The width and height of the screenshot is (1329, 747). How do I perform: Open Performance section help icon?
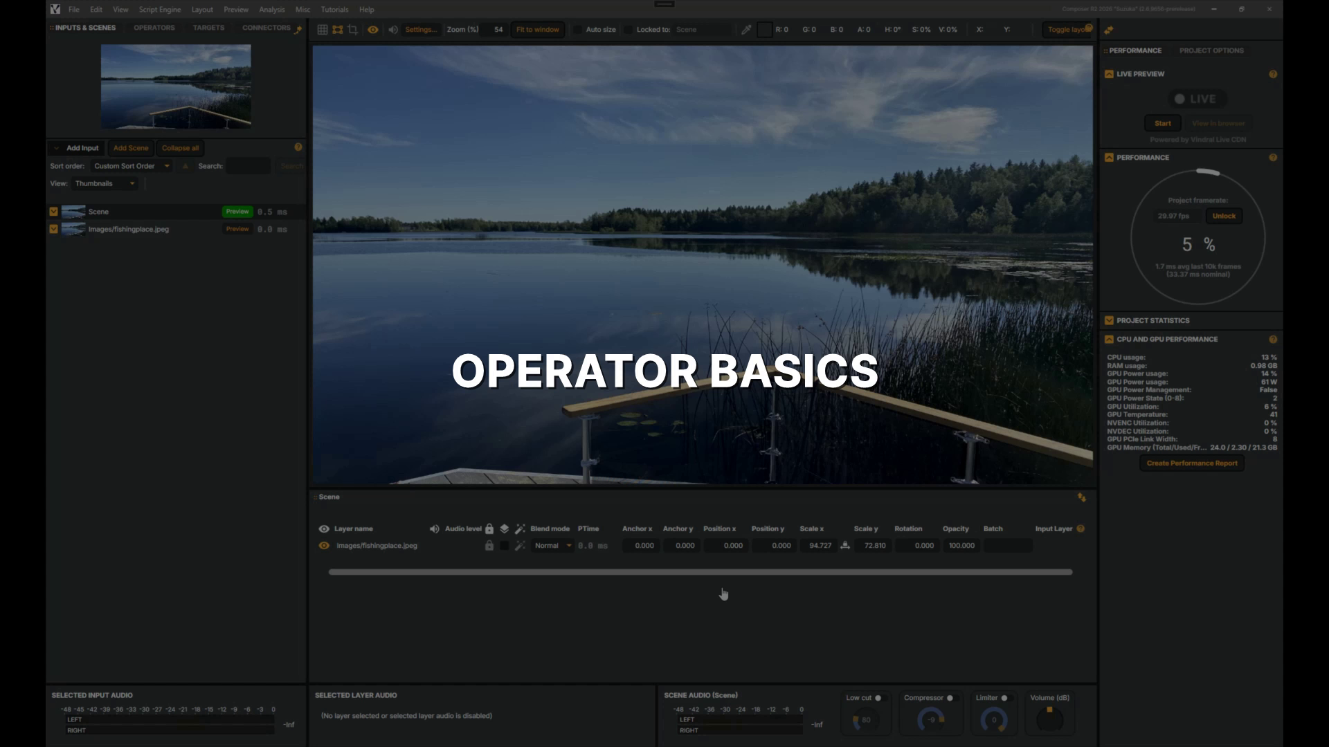pyautogui.click(x=1273, y=158)
